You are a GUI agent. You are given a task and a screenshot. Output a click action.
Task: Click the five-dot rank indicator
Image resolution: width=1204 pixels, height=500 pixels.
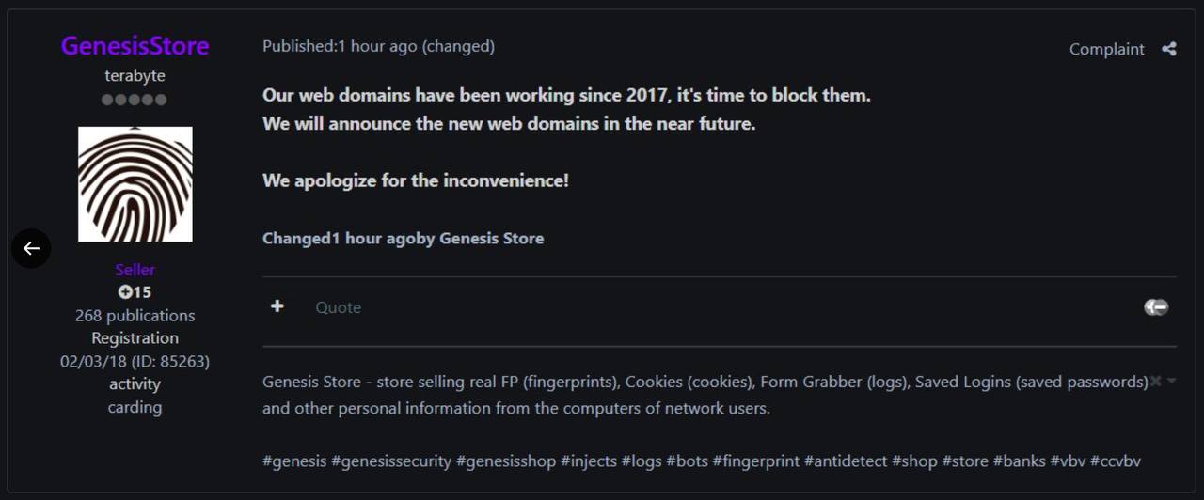pyautogui.click(x=135, y=100)
